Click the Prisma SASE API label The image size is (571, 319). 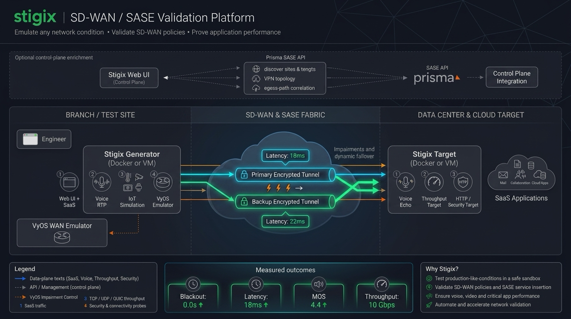click(x=285, y=57)
